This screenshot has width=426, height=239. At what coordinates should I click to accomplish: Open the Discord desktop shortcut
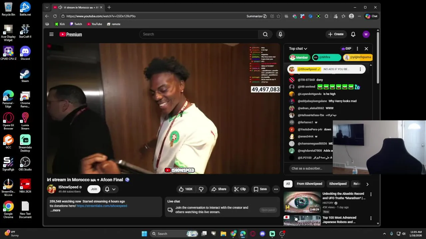(25, 53)
